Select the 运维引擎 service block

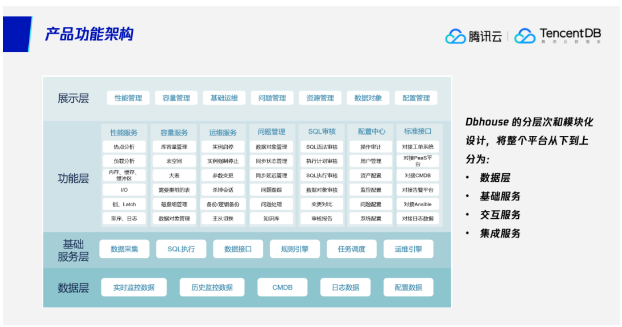(409, 249)
